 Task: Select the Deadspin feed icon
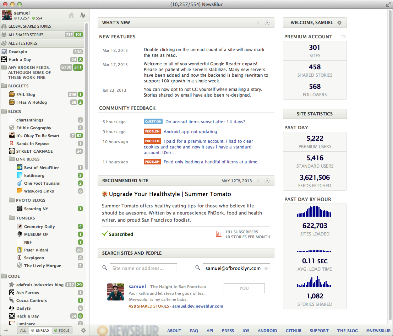tap(4, 52)
